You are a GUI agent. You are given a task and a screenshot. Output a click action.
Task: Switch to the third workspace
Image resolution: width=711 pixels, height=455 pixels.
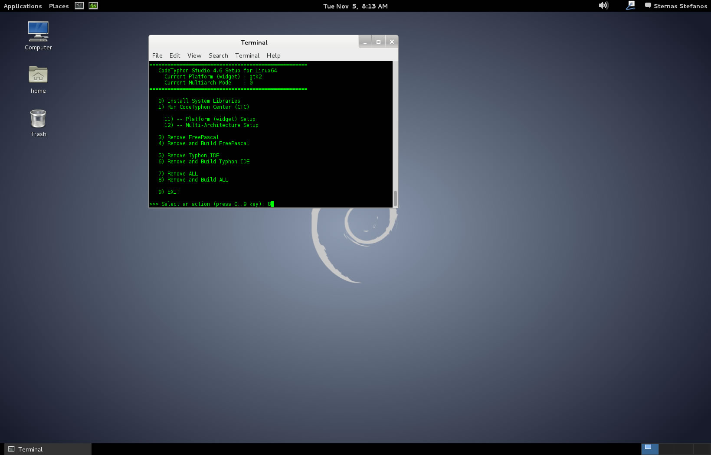tap(685, 449)
